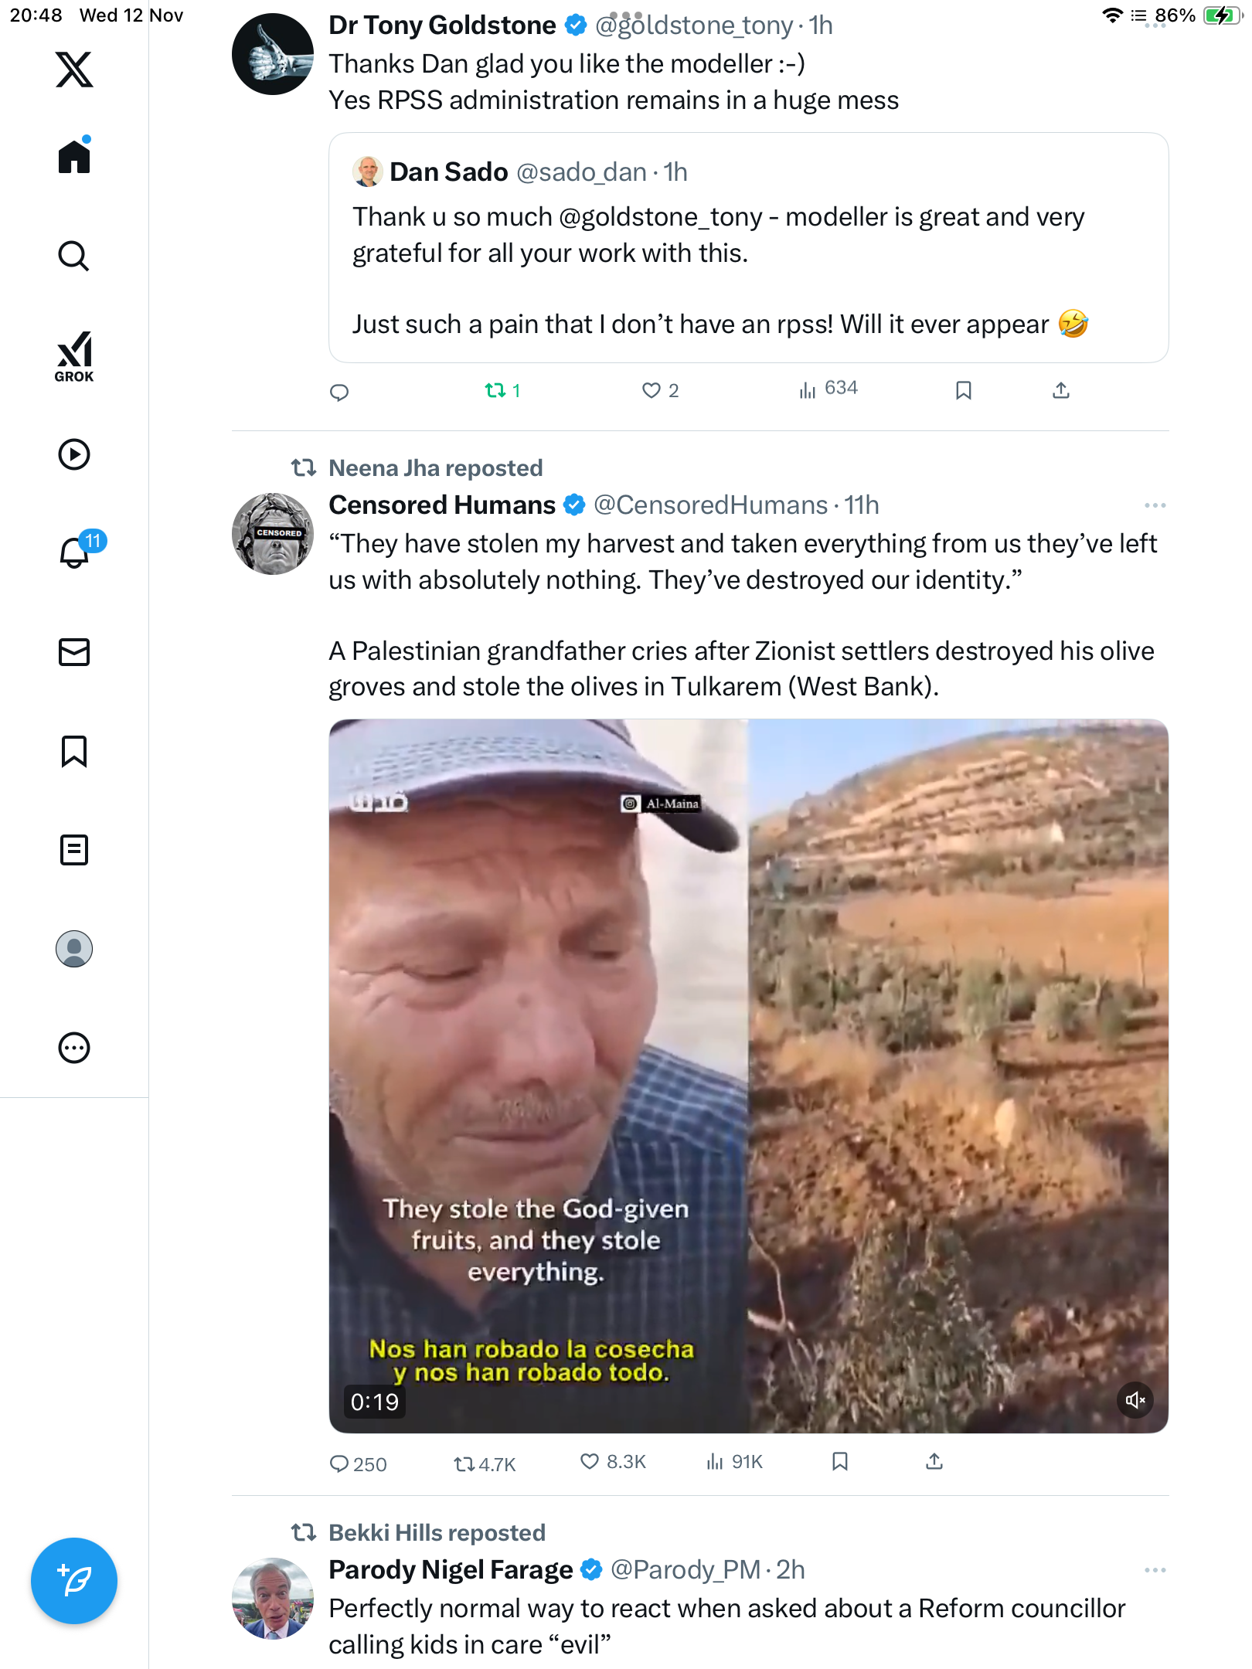Viewport: 1252px width, 1669px height.
Task: Open more options on Parody Nigel Farage post
Action: coord(1155,1570)
